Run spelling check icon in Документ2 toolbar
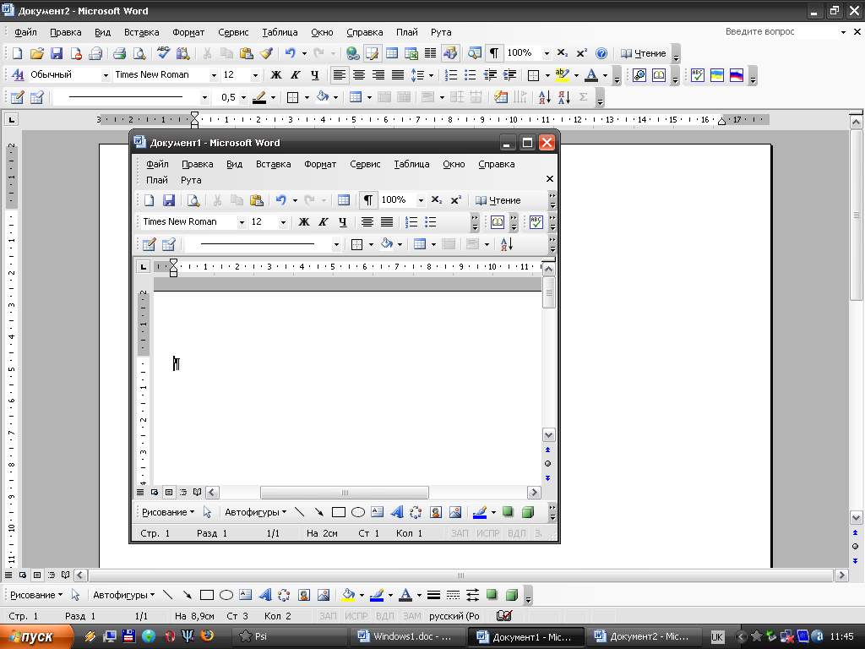The height and width of the screenshot is (649, 865). (163, 53)
